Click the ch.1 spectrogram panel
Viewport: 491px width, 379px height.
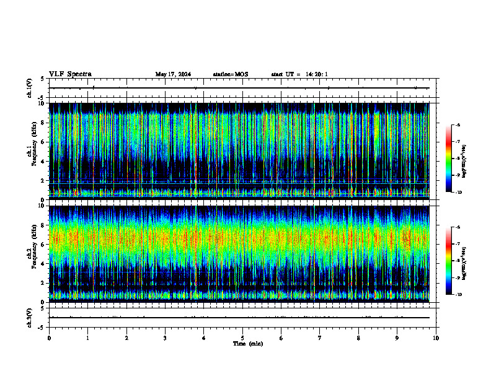pyautogui.click(x=239, y=151)
